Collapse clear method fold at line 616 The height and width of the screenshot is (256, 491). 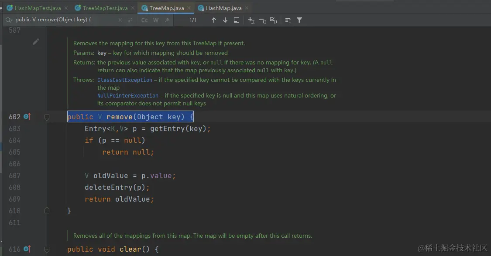[47, 249]
